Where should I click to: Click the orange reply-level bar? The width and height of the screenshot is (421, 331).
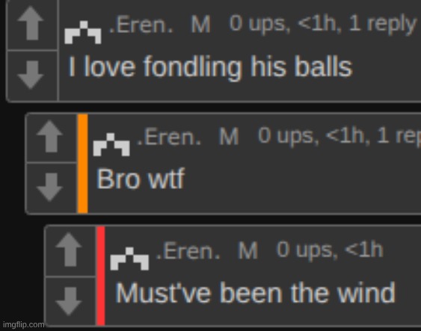point(83,164)
